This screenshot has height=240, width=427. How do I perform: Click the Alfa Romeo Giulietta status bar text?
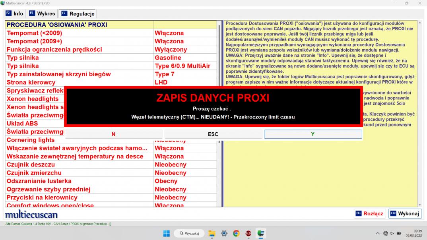(58, 224)
